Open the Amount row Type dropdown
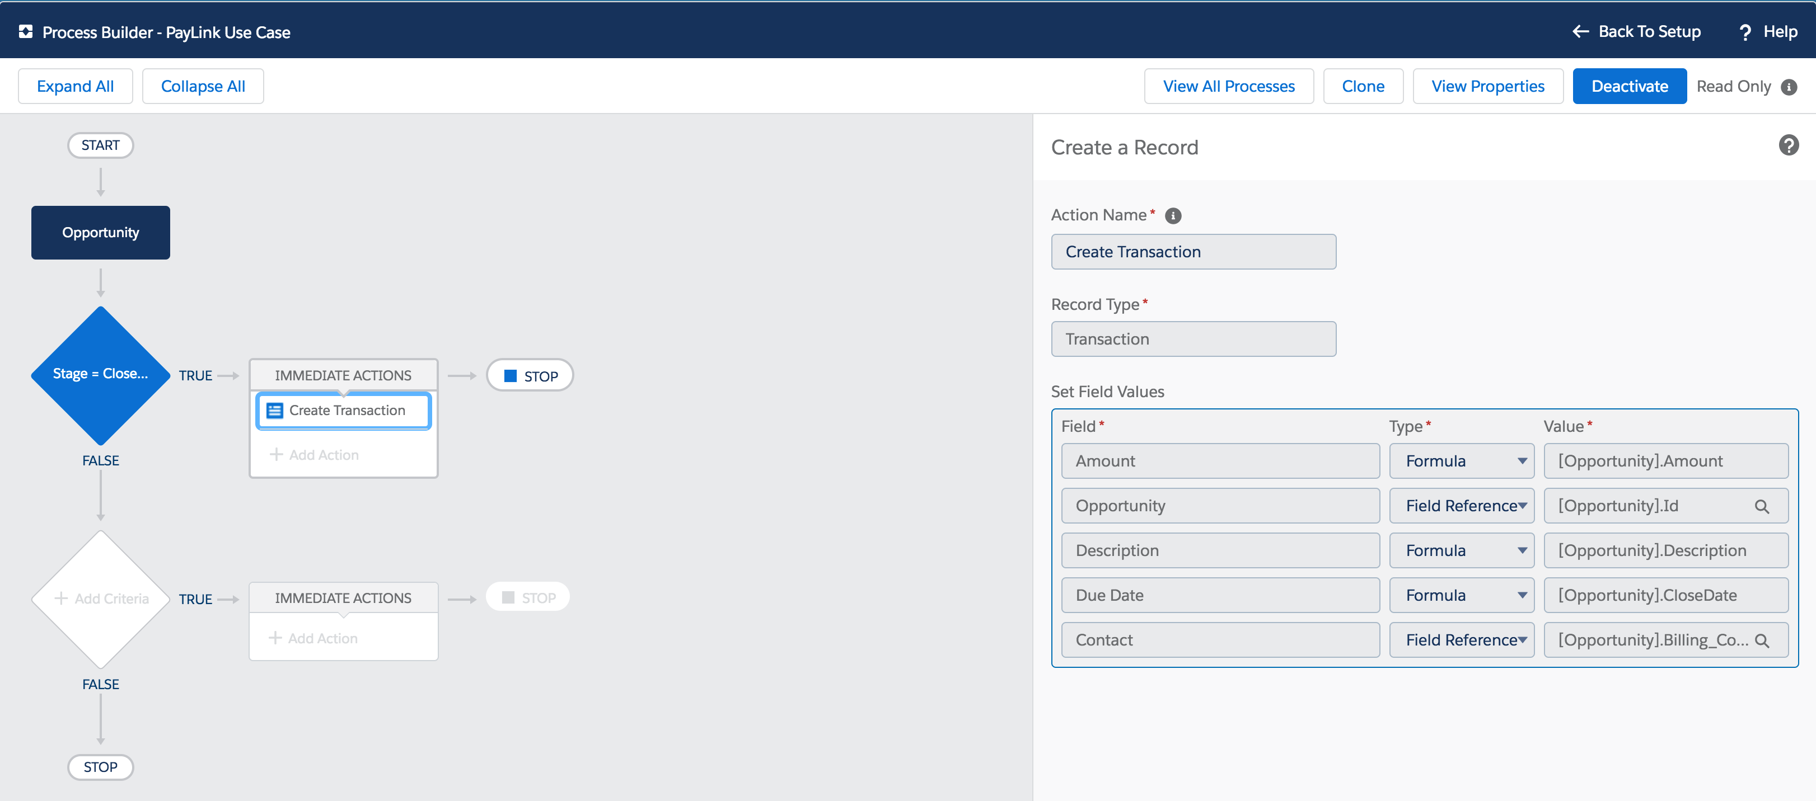This screenshot has height=801, width=1816. coord(1462,461)
